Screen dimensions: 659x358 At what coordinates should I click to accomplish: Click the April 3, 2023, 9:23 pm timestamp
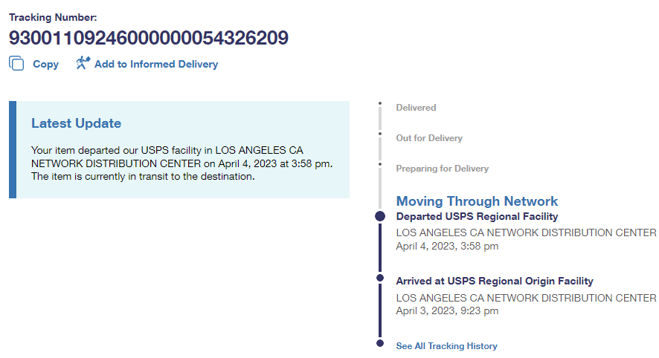tap(447, 311)
